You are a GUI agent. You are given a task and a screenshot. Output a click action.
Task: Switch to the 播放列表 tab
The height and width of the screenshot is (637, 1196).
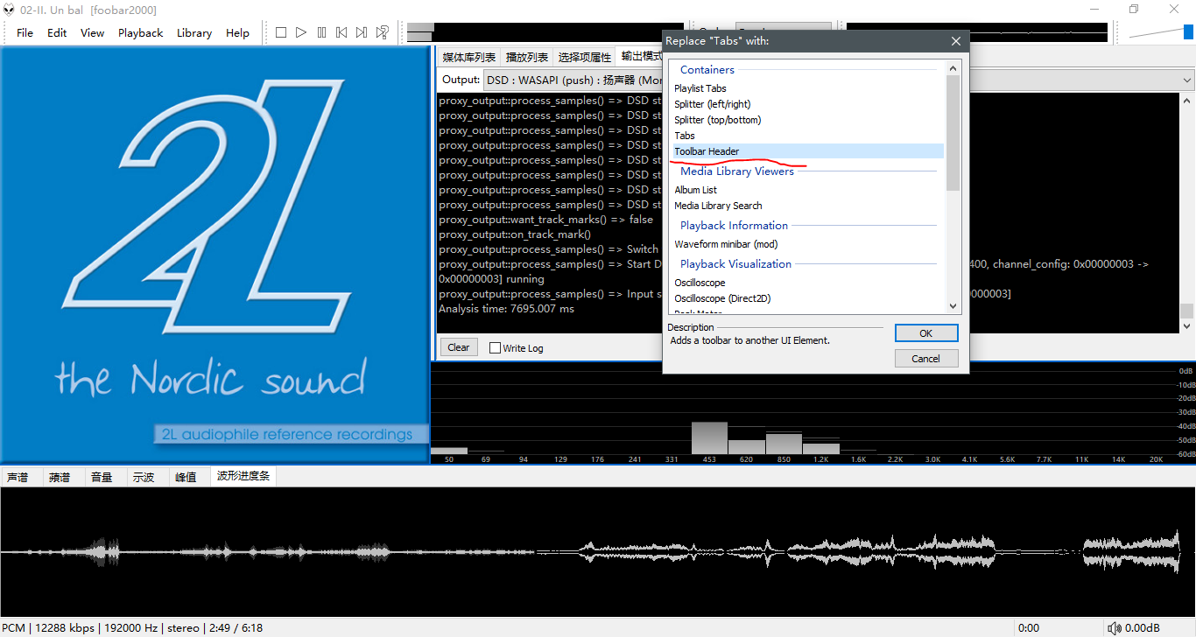point(526,57)
